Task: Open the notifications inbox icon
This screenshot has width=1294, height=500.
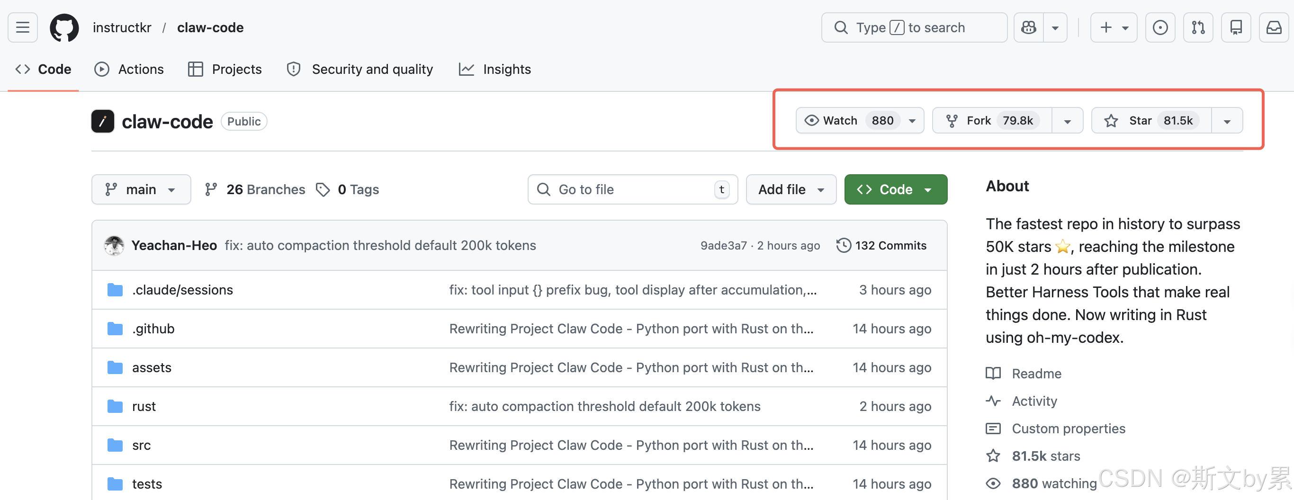Action: [x=1274, y=27]
